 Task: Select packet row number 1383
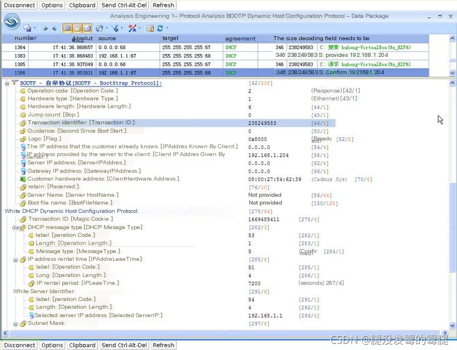click(x=215, y=56)
